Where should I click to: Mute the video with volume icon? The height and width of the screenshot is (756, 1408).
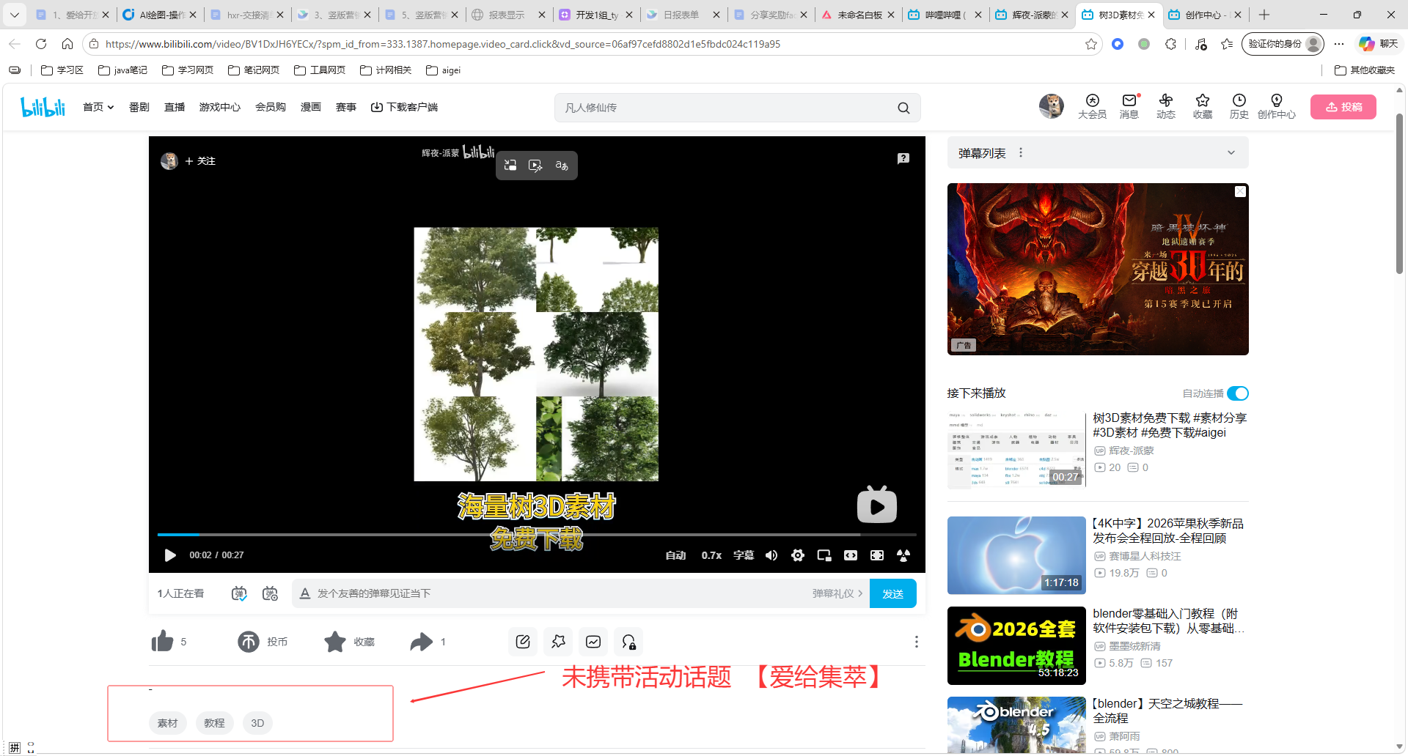(771, 555)
